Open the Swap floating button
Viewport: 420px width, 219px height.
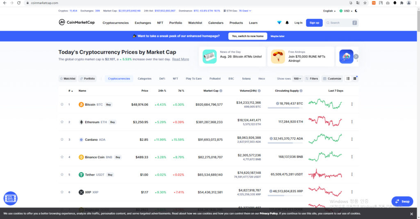click(x=402, y=201)
